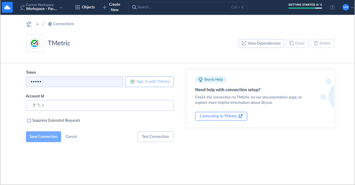Select the Objects grid icon
The image size is (355, 185).
77,7
